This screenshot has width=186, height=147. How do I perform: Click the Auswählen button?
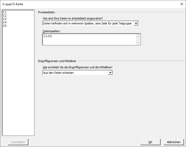click(x=18, y=142)
